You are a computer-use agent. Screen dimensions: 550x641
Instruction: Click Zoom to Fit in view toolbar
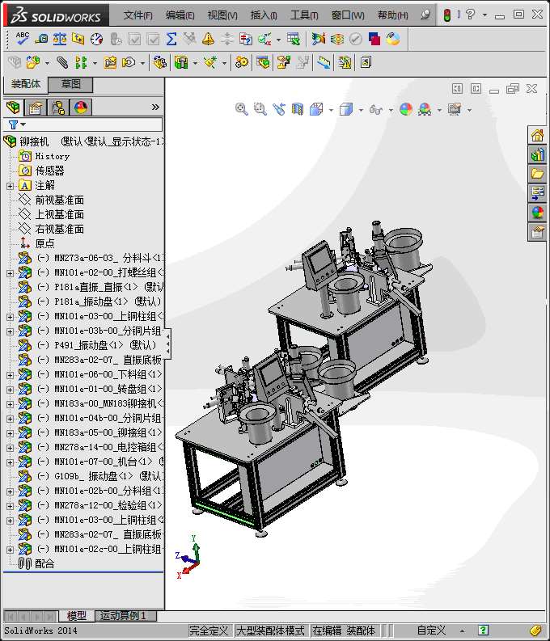click(x=242, y=109)
